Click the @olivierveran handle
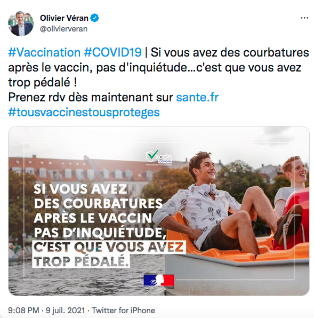The width and height of the screenshot is (314, 318). coord(63,29)
